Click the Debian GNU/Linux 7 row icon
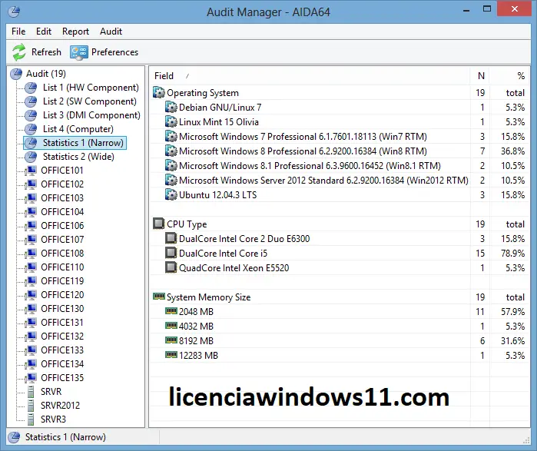The height and width of the screenshot is (451, 537). click(x=171, y=108)
